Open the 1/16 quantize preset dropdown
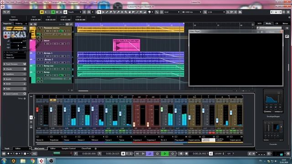This screenshot has width=292, height=164. pos(216,12)
